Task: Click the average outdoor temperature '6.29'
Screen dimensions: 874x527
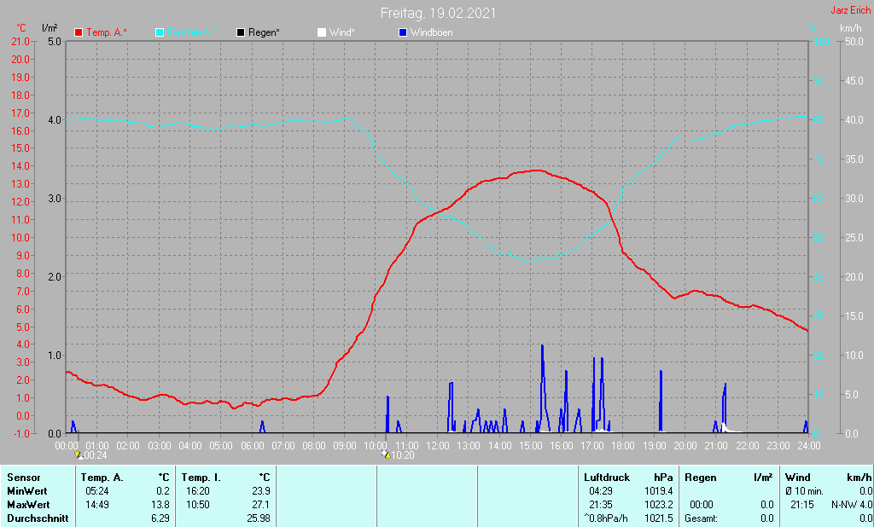Action: click(x=160, y=518)
